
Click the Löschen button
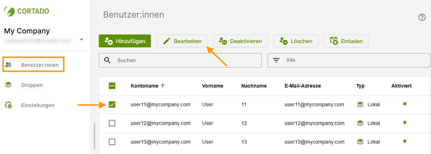(x=296, y=41)
